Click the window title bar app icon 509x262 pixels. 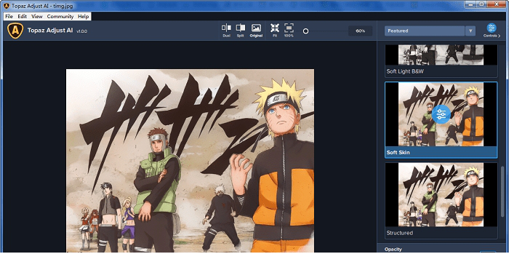pos(6,6)
